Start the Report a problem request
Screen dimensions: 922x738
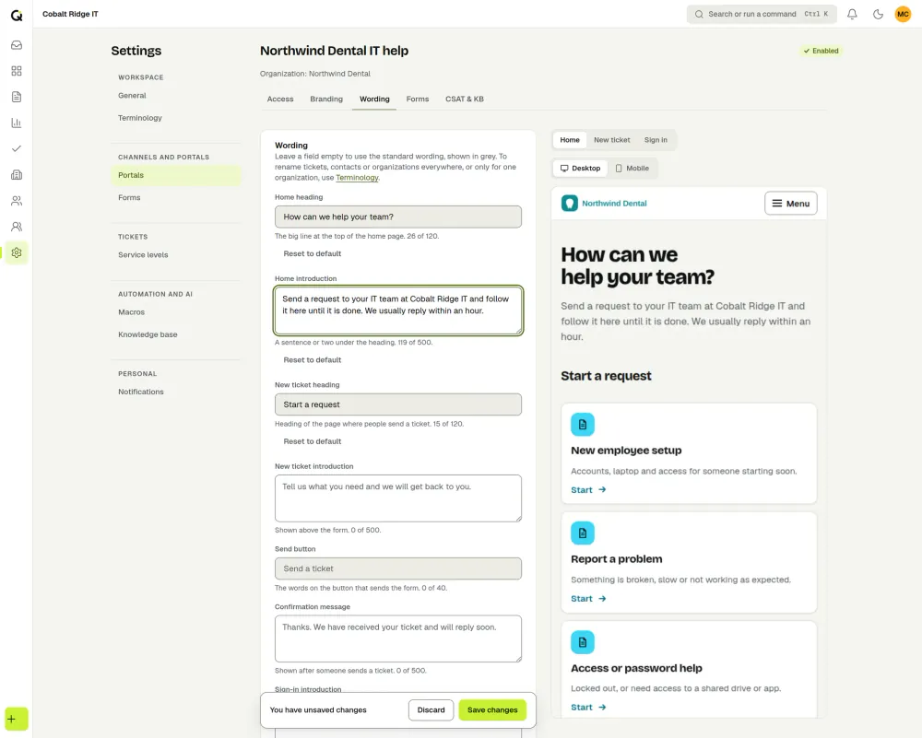(588, 599)
